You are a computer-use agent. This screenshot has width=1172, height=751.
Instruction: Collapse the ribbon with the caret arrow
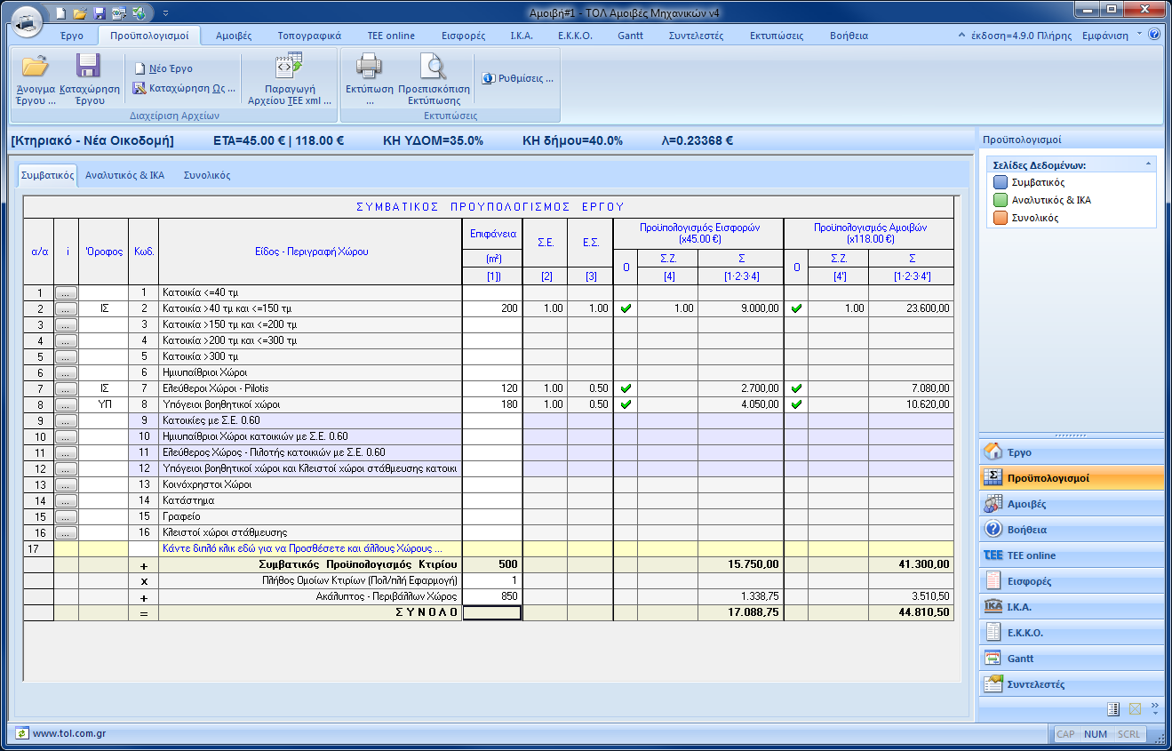(962, 36)
